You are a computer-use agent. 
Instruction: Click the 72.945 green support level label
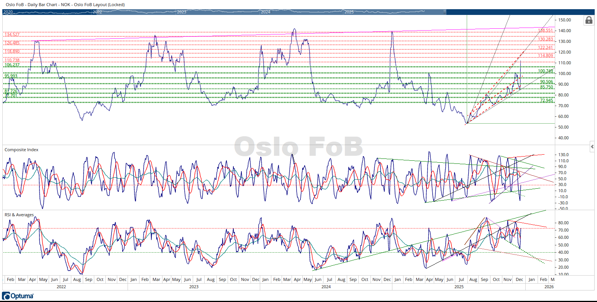tap(546, 101)
